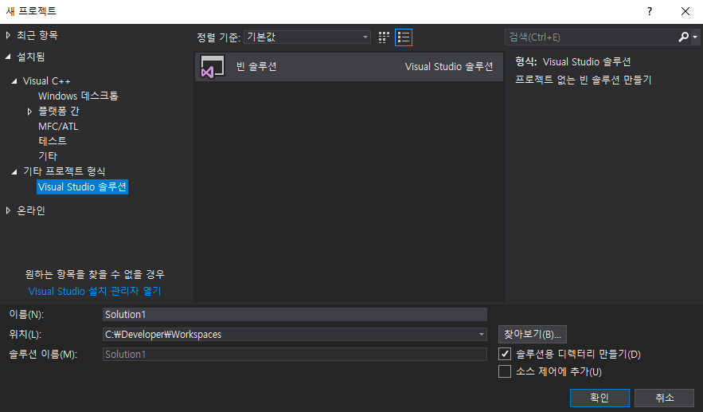
Task: Open search options dropdown arrow
Action: (695, 37)
